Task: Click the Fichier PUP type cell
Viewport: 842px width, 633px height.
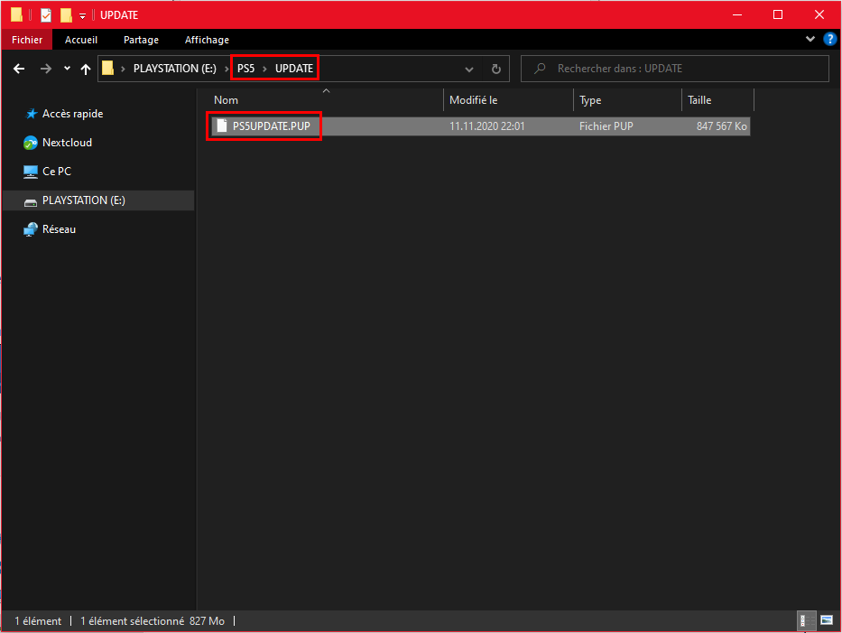Action: 606,126
